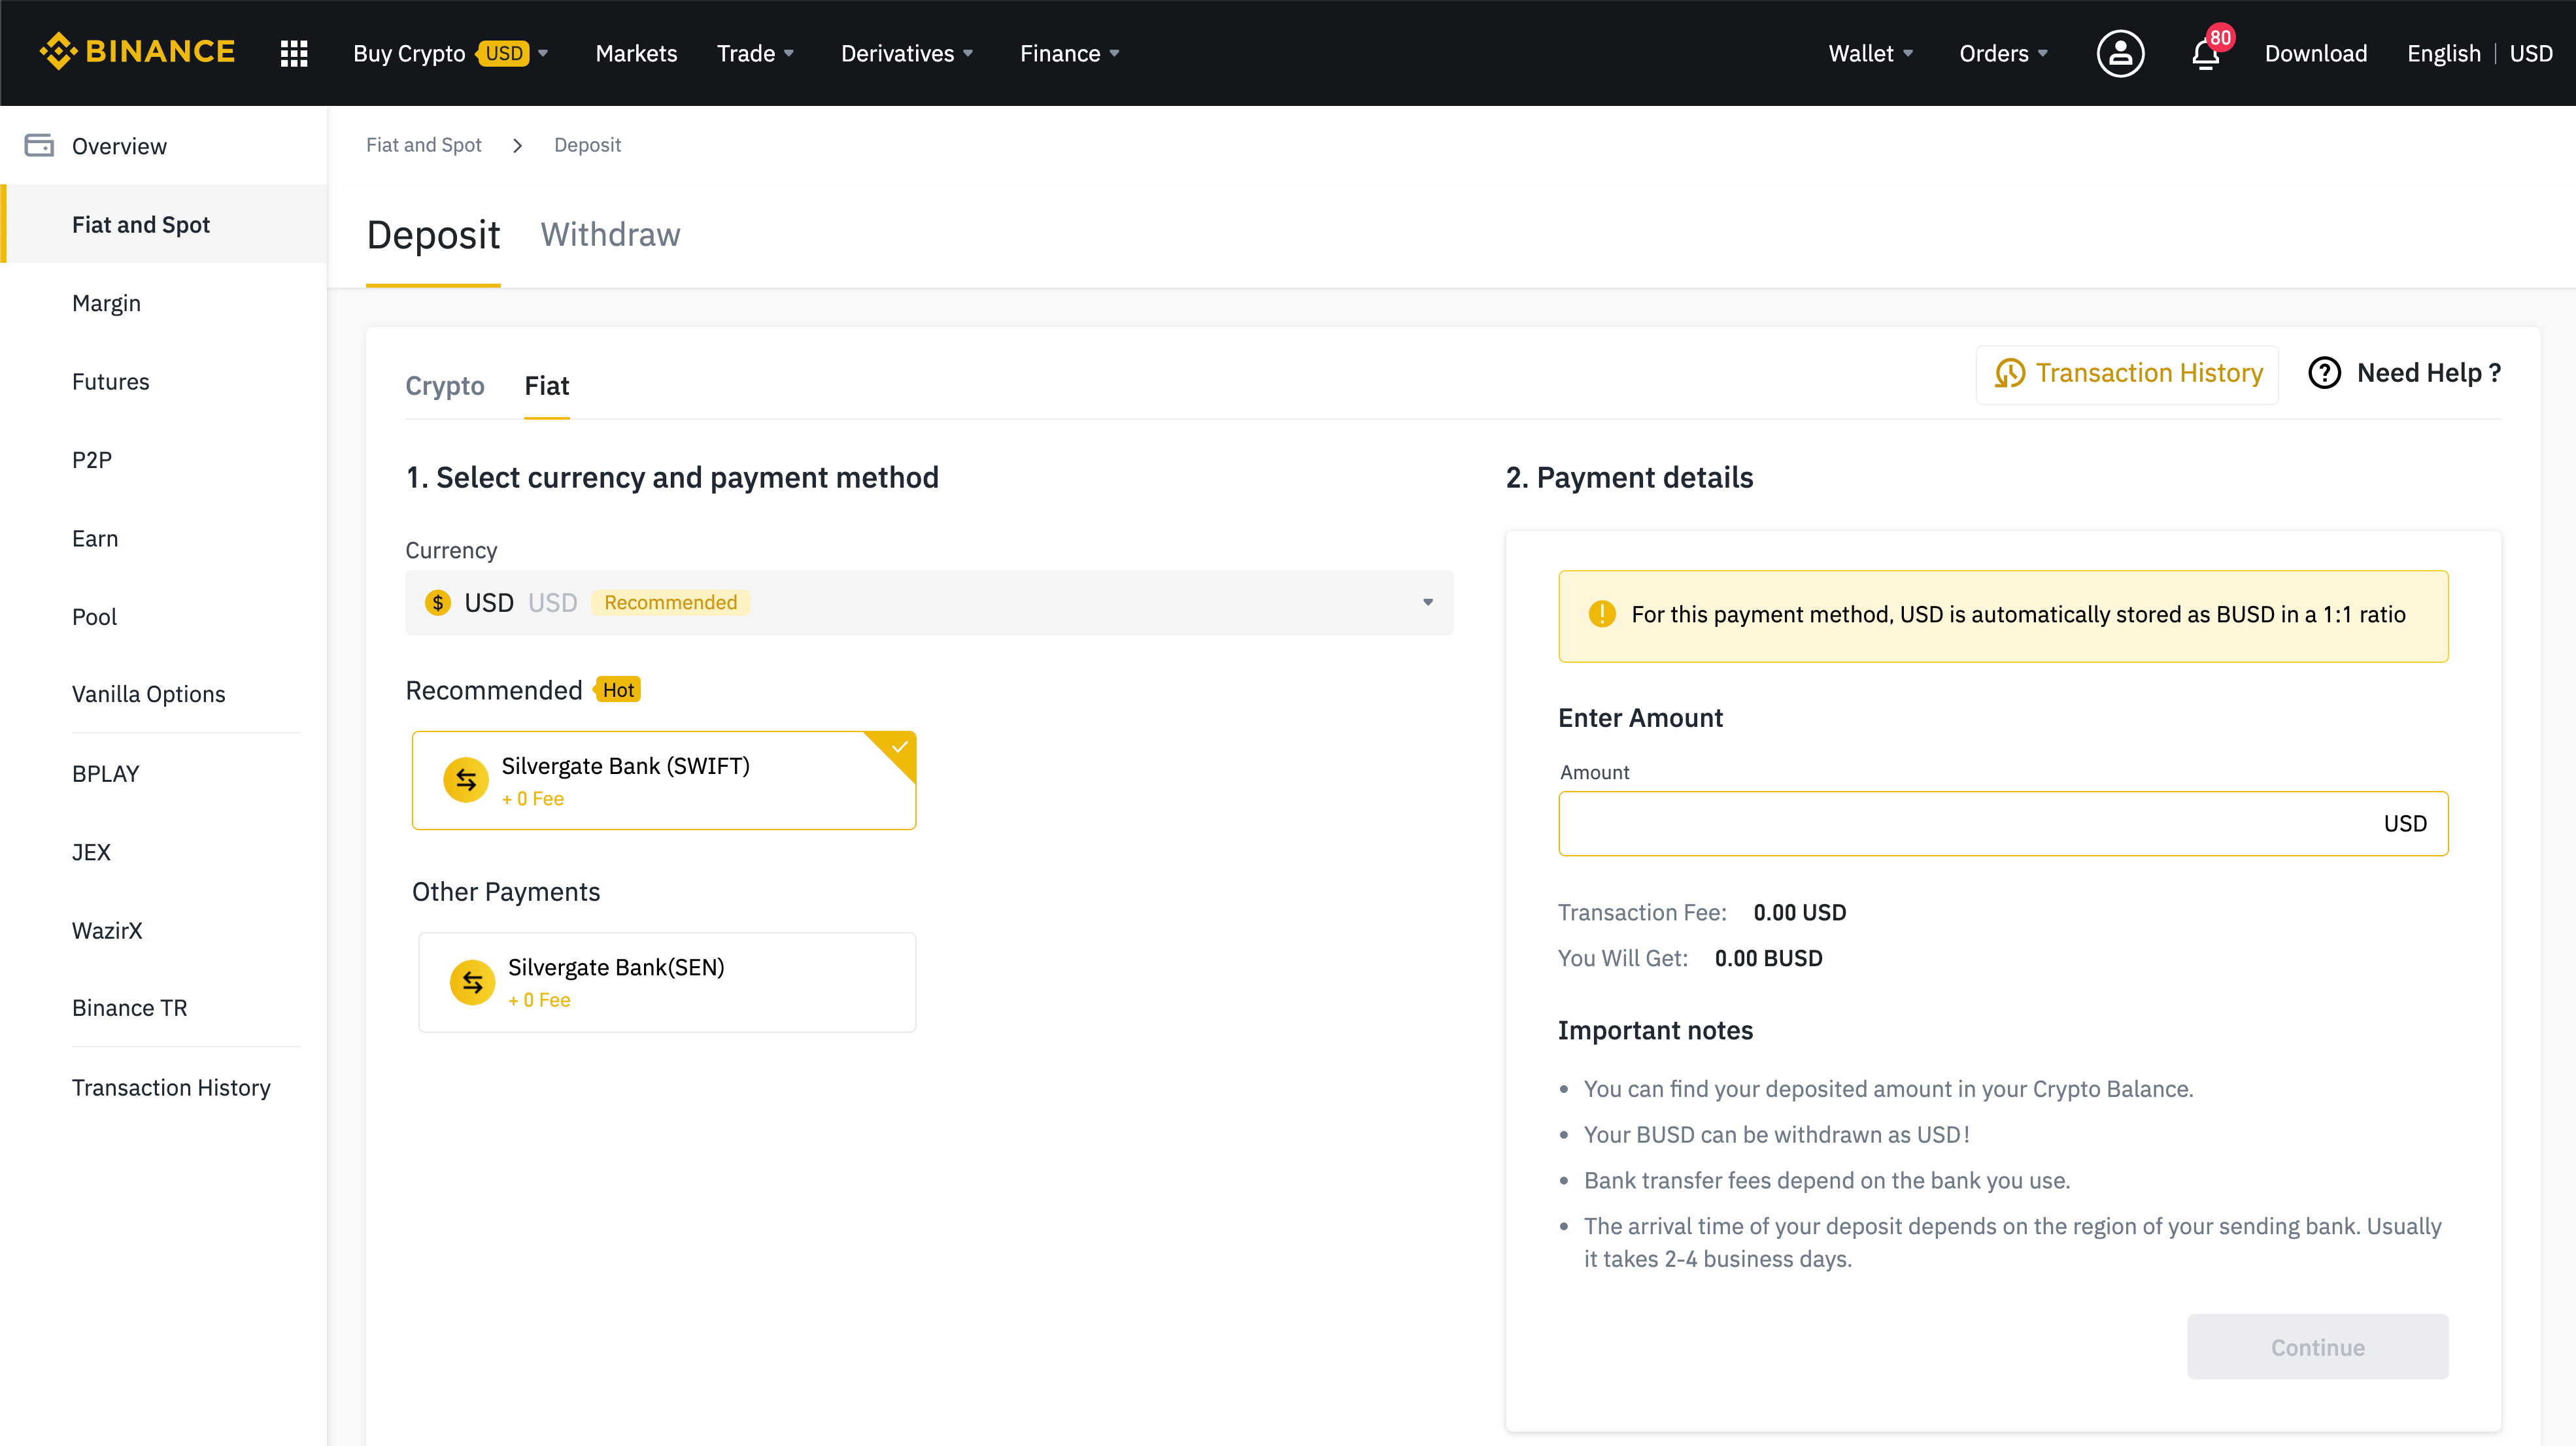
Task: Click the warning icon in BUSD notice
Action: (x=1601, y=614)
